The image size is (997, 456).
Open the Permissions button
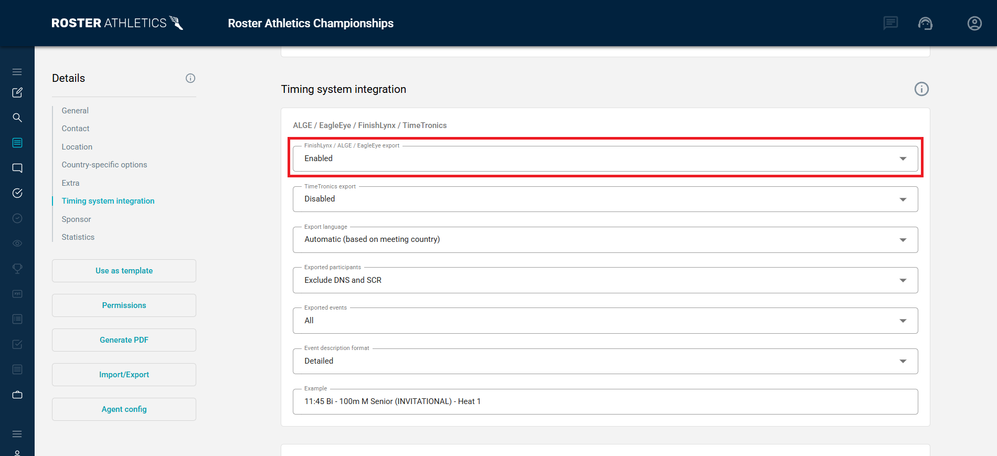[x=124, y=305]
